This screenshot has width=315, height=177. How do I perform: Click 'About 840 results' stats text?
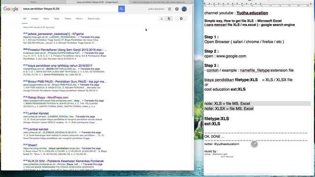tap(39, 28)
